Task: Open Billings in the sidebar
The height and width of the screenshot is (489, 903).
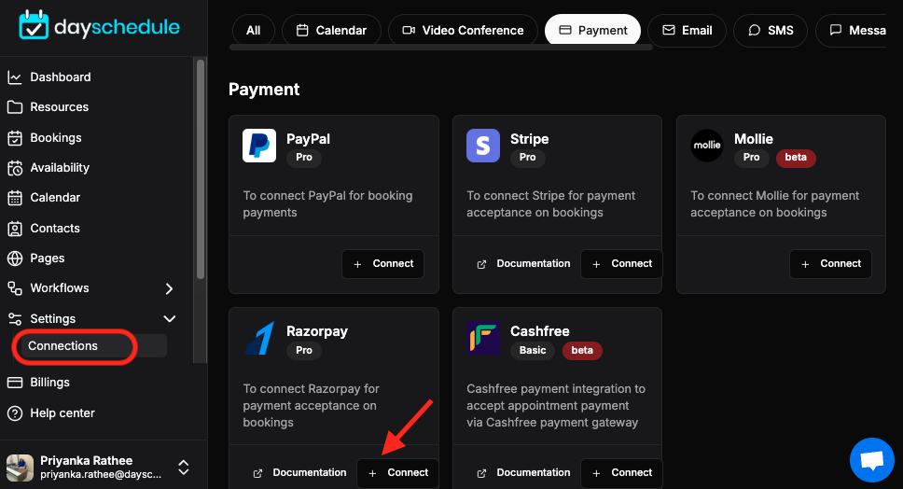Action: click(49, 383)
